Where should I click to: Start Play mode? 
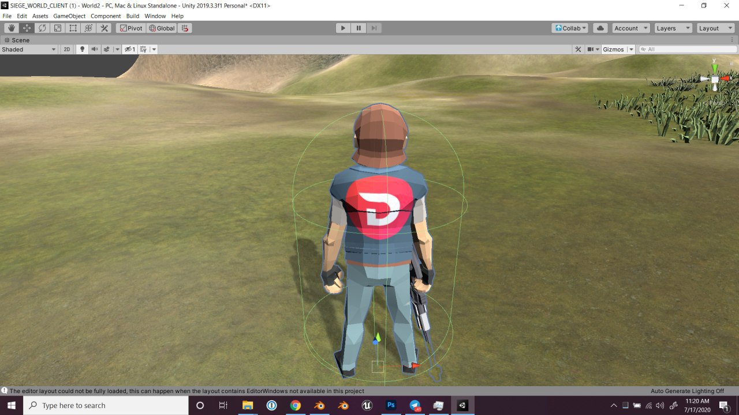tap(343, 28)
